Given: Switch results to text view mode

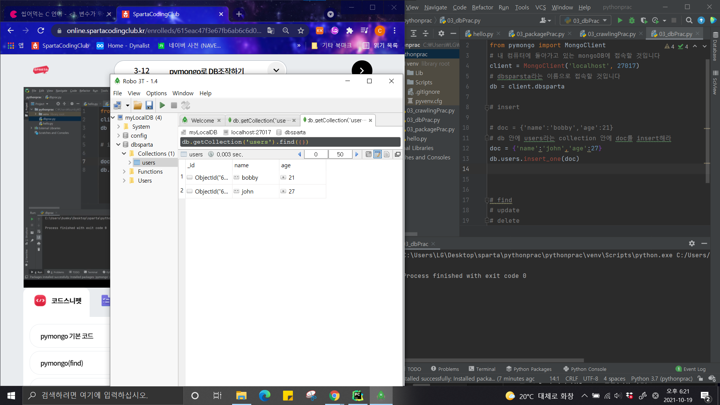Looking at the screenshot, I should 387,154.
